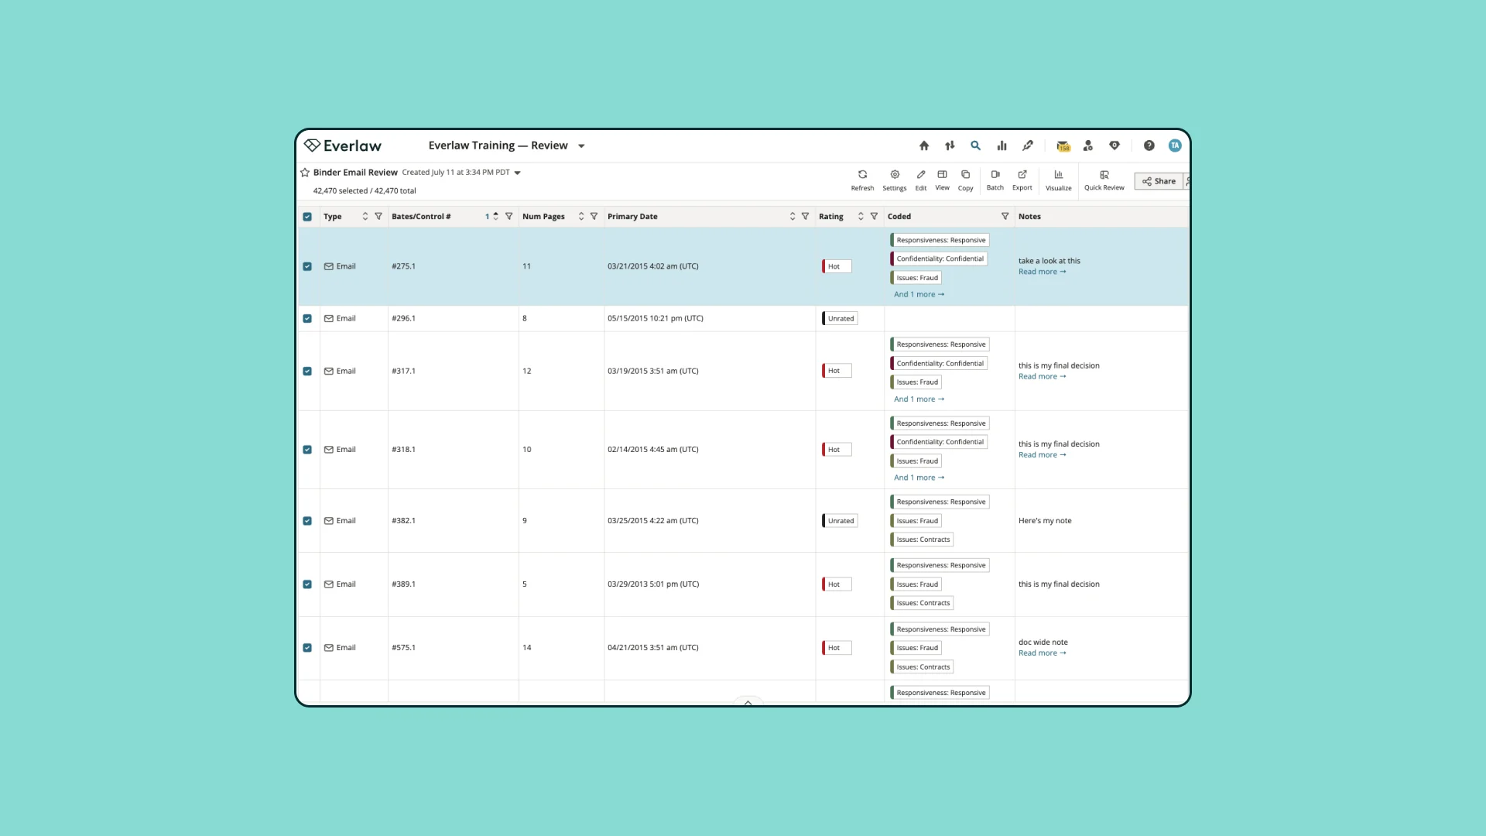Image resolution: width=1486 pixels, height=836 pixels.
Task: Expand the binder creation details dropdown arrow
Action: click(518, 173)
